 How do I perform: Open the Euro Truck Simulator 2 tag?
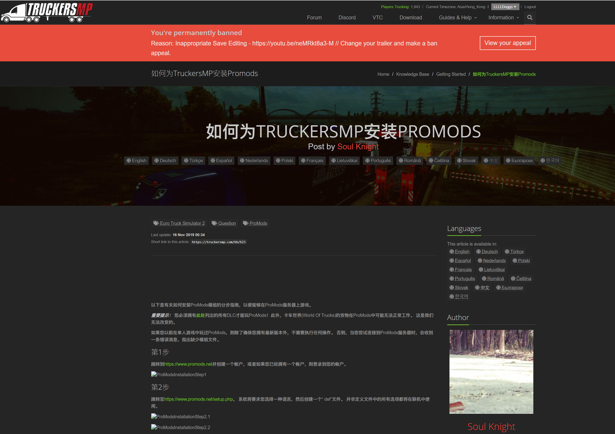pos(179,223)
